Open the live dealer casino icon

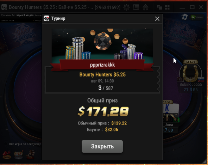pos(31,155)
